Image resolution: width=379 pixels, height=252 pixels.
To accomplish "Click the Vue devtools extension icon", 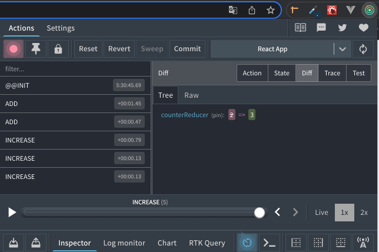I will pos(351,10).
